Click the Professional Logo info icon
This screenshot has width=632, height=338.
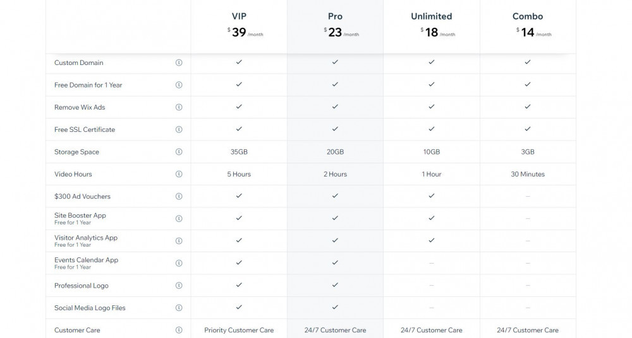pos(179,286)
